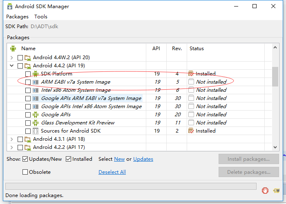Click the red stop hand icon
The height and width of the screenshot is (204, 286).
[x=265, y=191]
